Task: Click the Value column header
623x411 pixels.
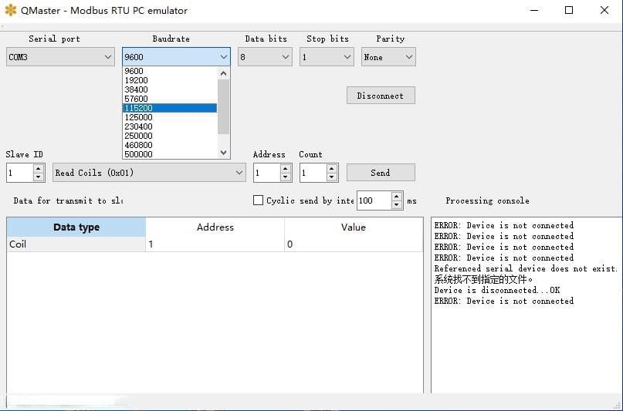Action: (x=354, y=227)
